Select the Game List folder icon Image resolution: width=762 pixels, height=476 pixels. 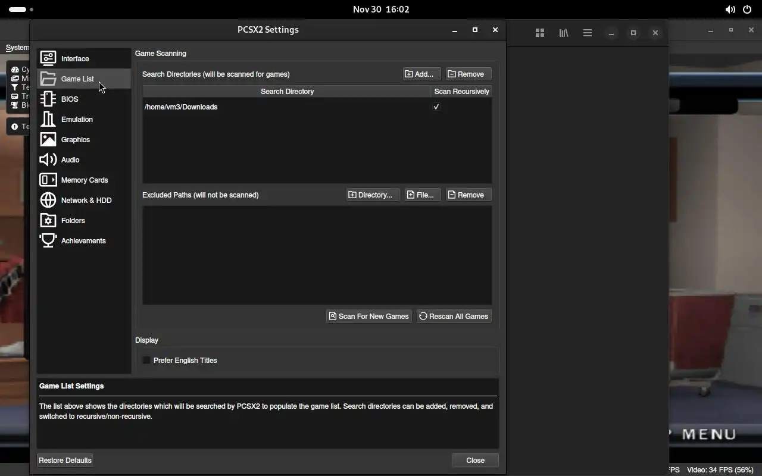coord(48,79)
